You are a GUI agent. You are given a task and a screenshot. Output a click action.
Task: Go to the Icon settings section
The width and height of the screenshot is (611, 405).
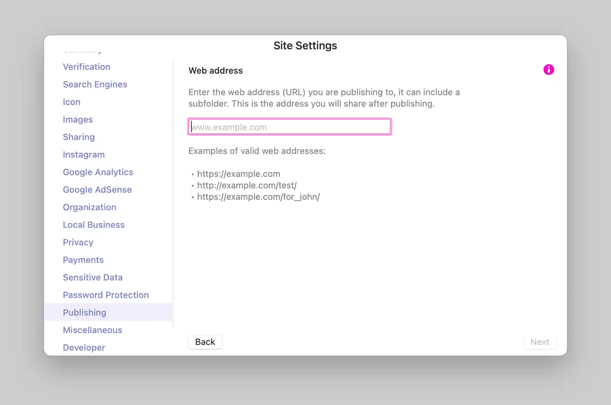coord(72,102)
